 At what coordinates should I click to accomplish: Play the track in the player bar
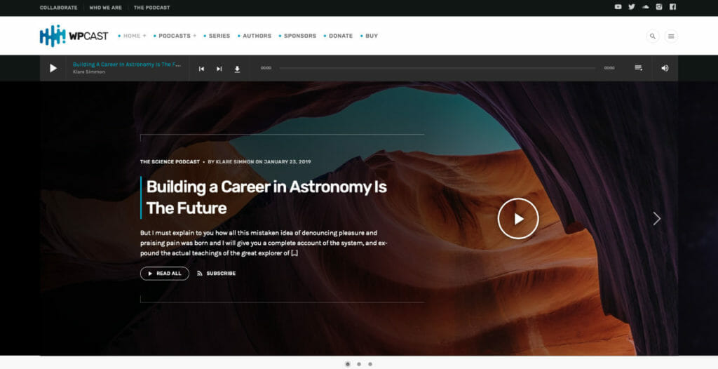pos(53,68)
